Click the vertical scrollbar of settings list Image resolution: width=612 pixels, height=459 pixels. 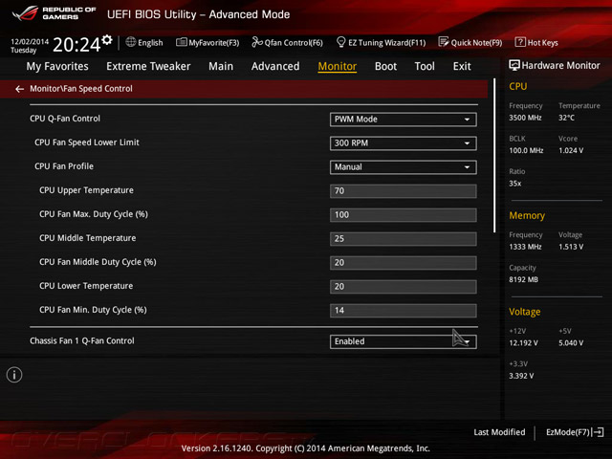(494, 155)
